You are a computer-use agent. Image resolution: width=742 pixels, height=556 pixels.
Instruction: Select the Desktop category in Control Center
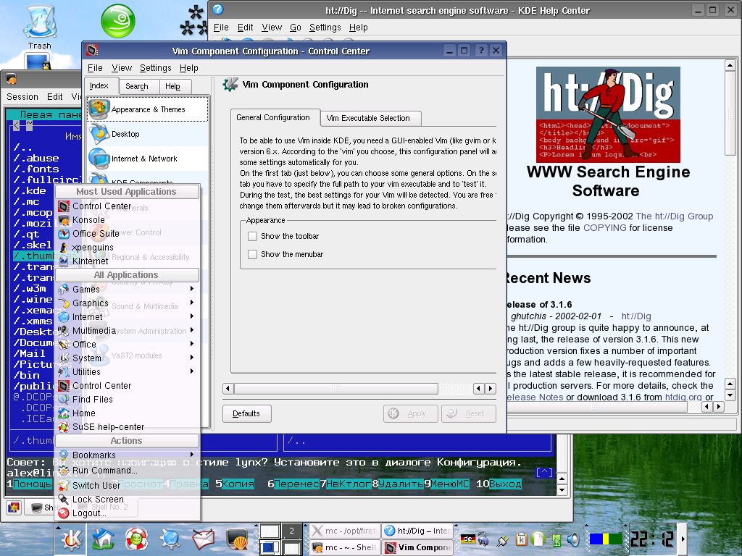point(148,134)
